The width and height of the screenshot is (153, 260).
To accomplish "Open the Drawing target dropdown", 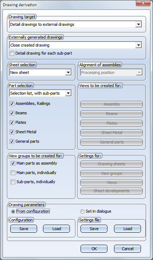I will [75, 24].
